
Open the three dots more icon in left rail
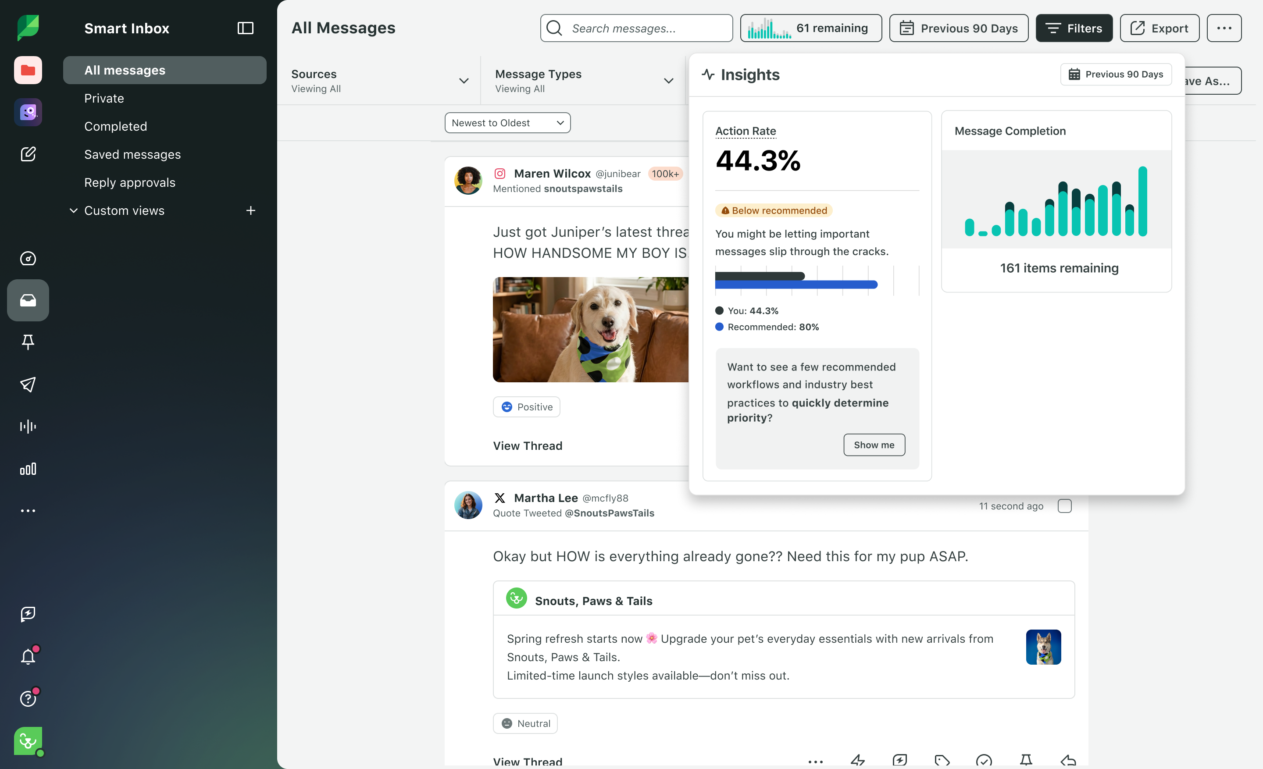coord(28,511)
